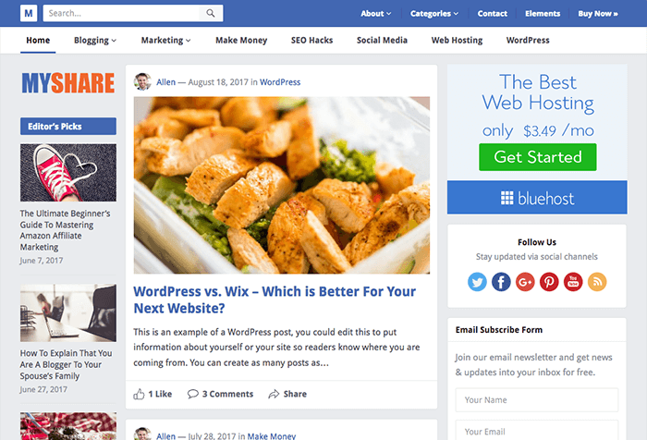Click the M site logo icon
Viewport: 647px width, 440px height.
coord(29,13)
